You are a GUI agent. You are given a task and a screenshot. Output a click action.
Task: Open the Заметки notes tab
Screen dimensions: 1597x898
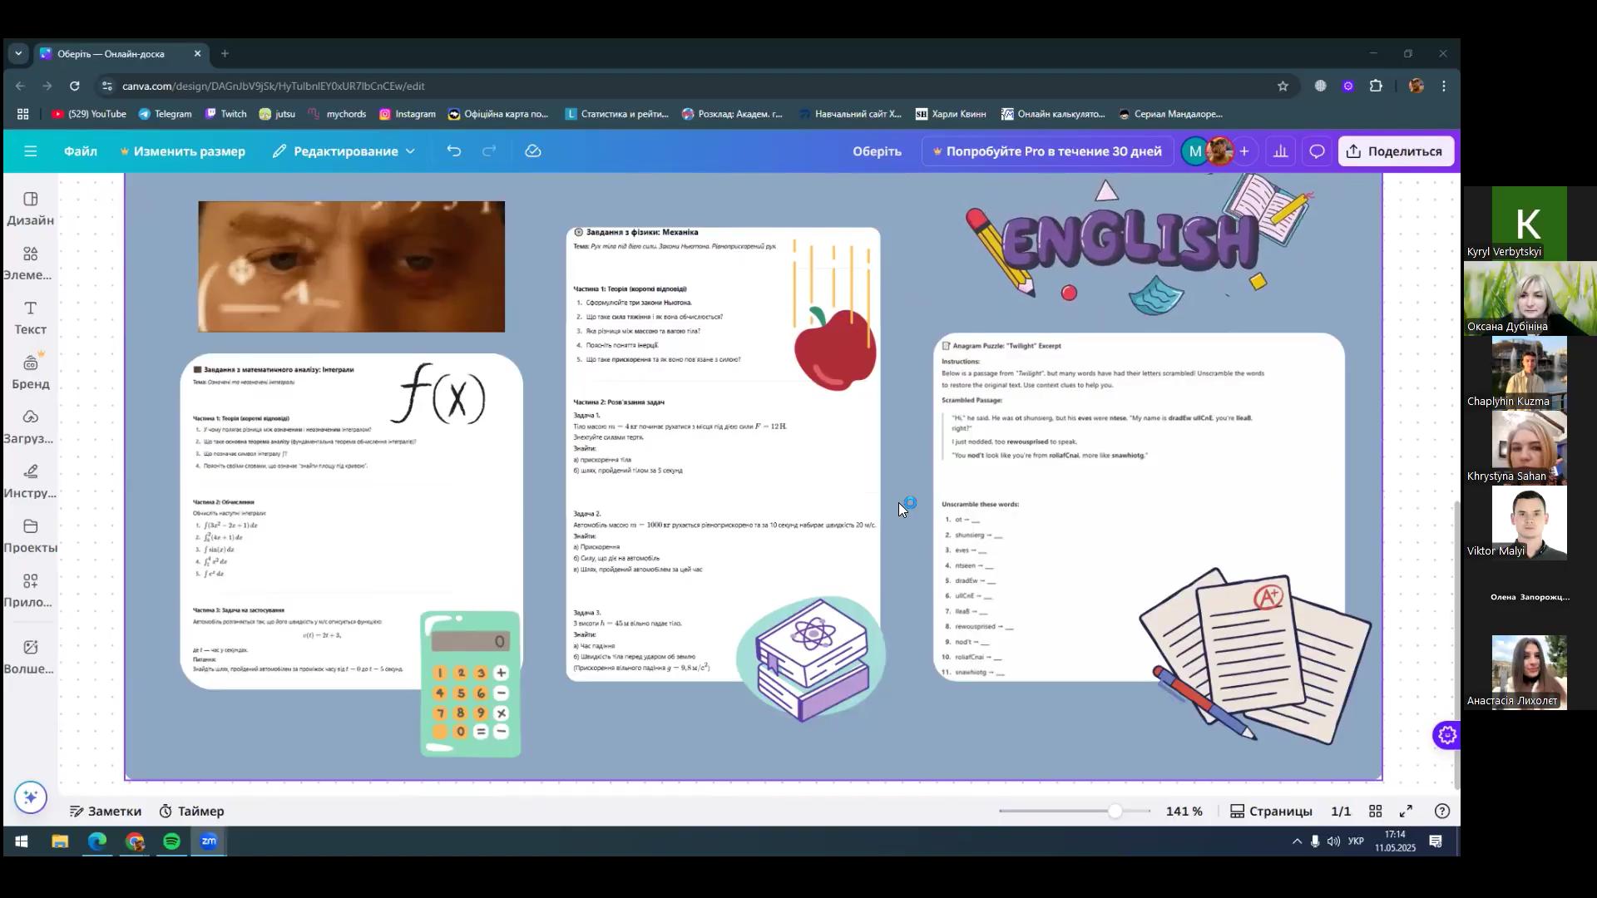(x=105, y=812)
